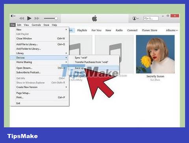
Task: Maximize the iTunes window
Action: coord(168,16)
